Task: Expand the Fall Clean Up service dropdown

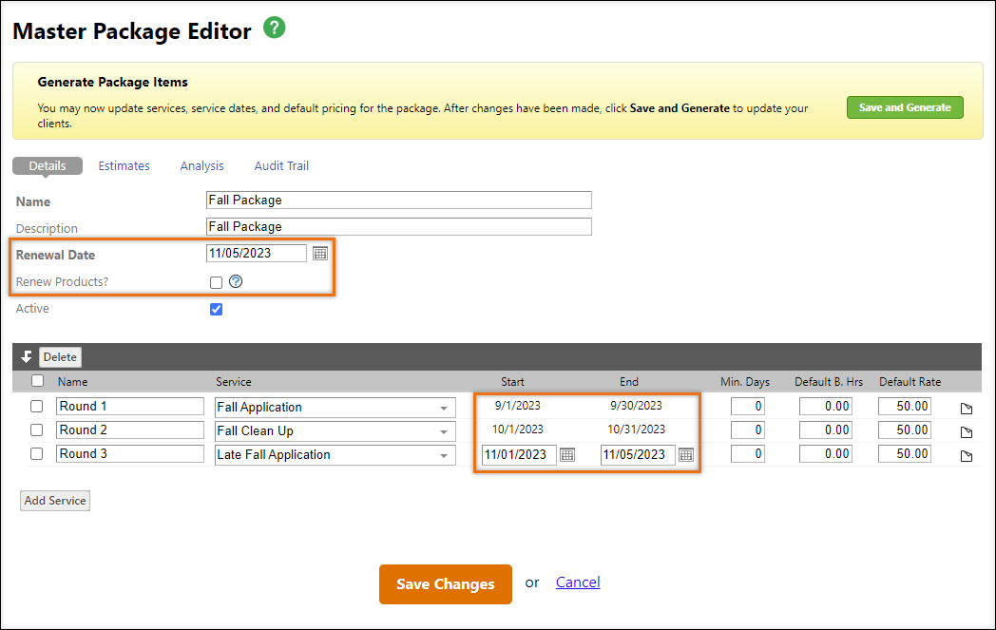Action: [x=443, y=431]
